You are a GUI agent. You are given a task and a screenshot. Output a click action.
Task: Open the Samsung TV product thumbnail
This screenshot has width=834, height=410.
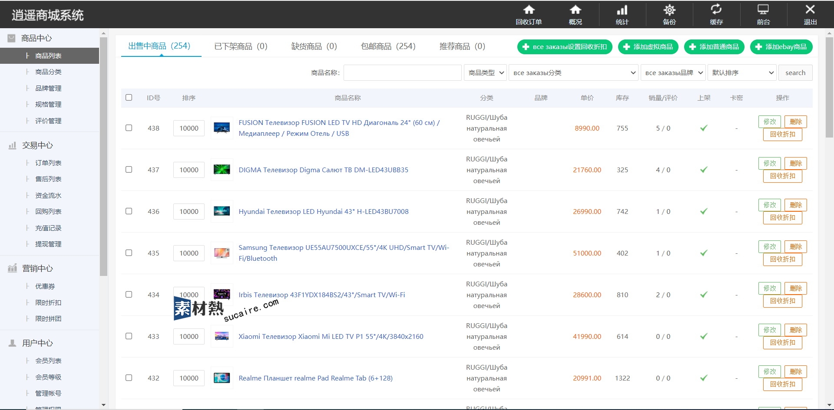tap(222, 253)
